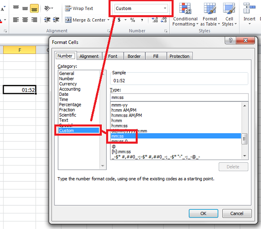The height and width of the screenshot is (229, 261).
Task: Select Fraction category
Action: (x=67, y=110)
